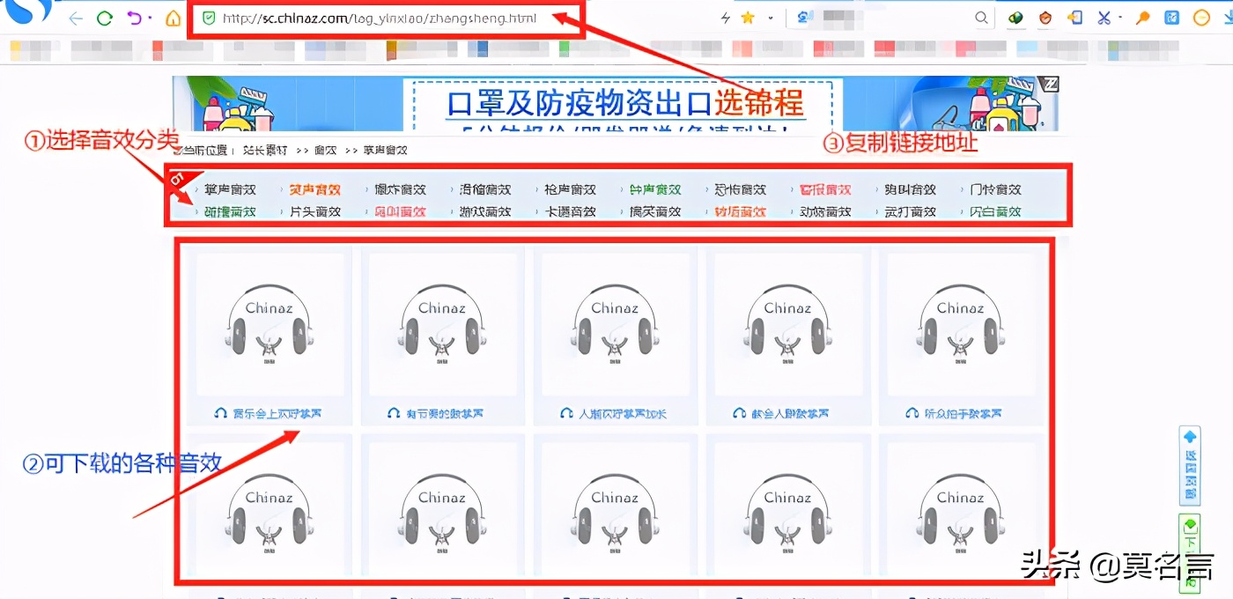The width and height of the screenshot is (1233, 599).
Task: Open downloads with the blue arrow icon
Action: [1227, 18]
